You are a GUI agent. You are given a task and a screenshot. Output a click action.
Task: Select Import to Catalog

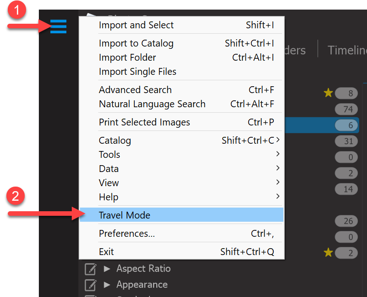[181, 43]
